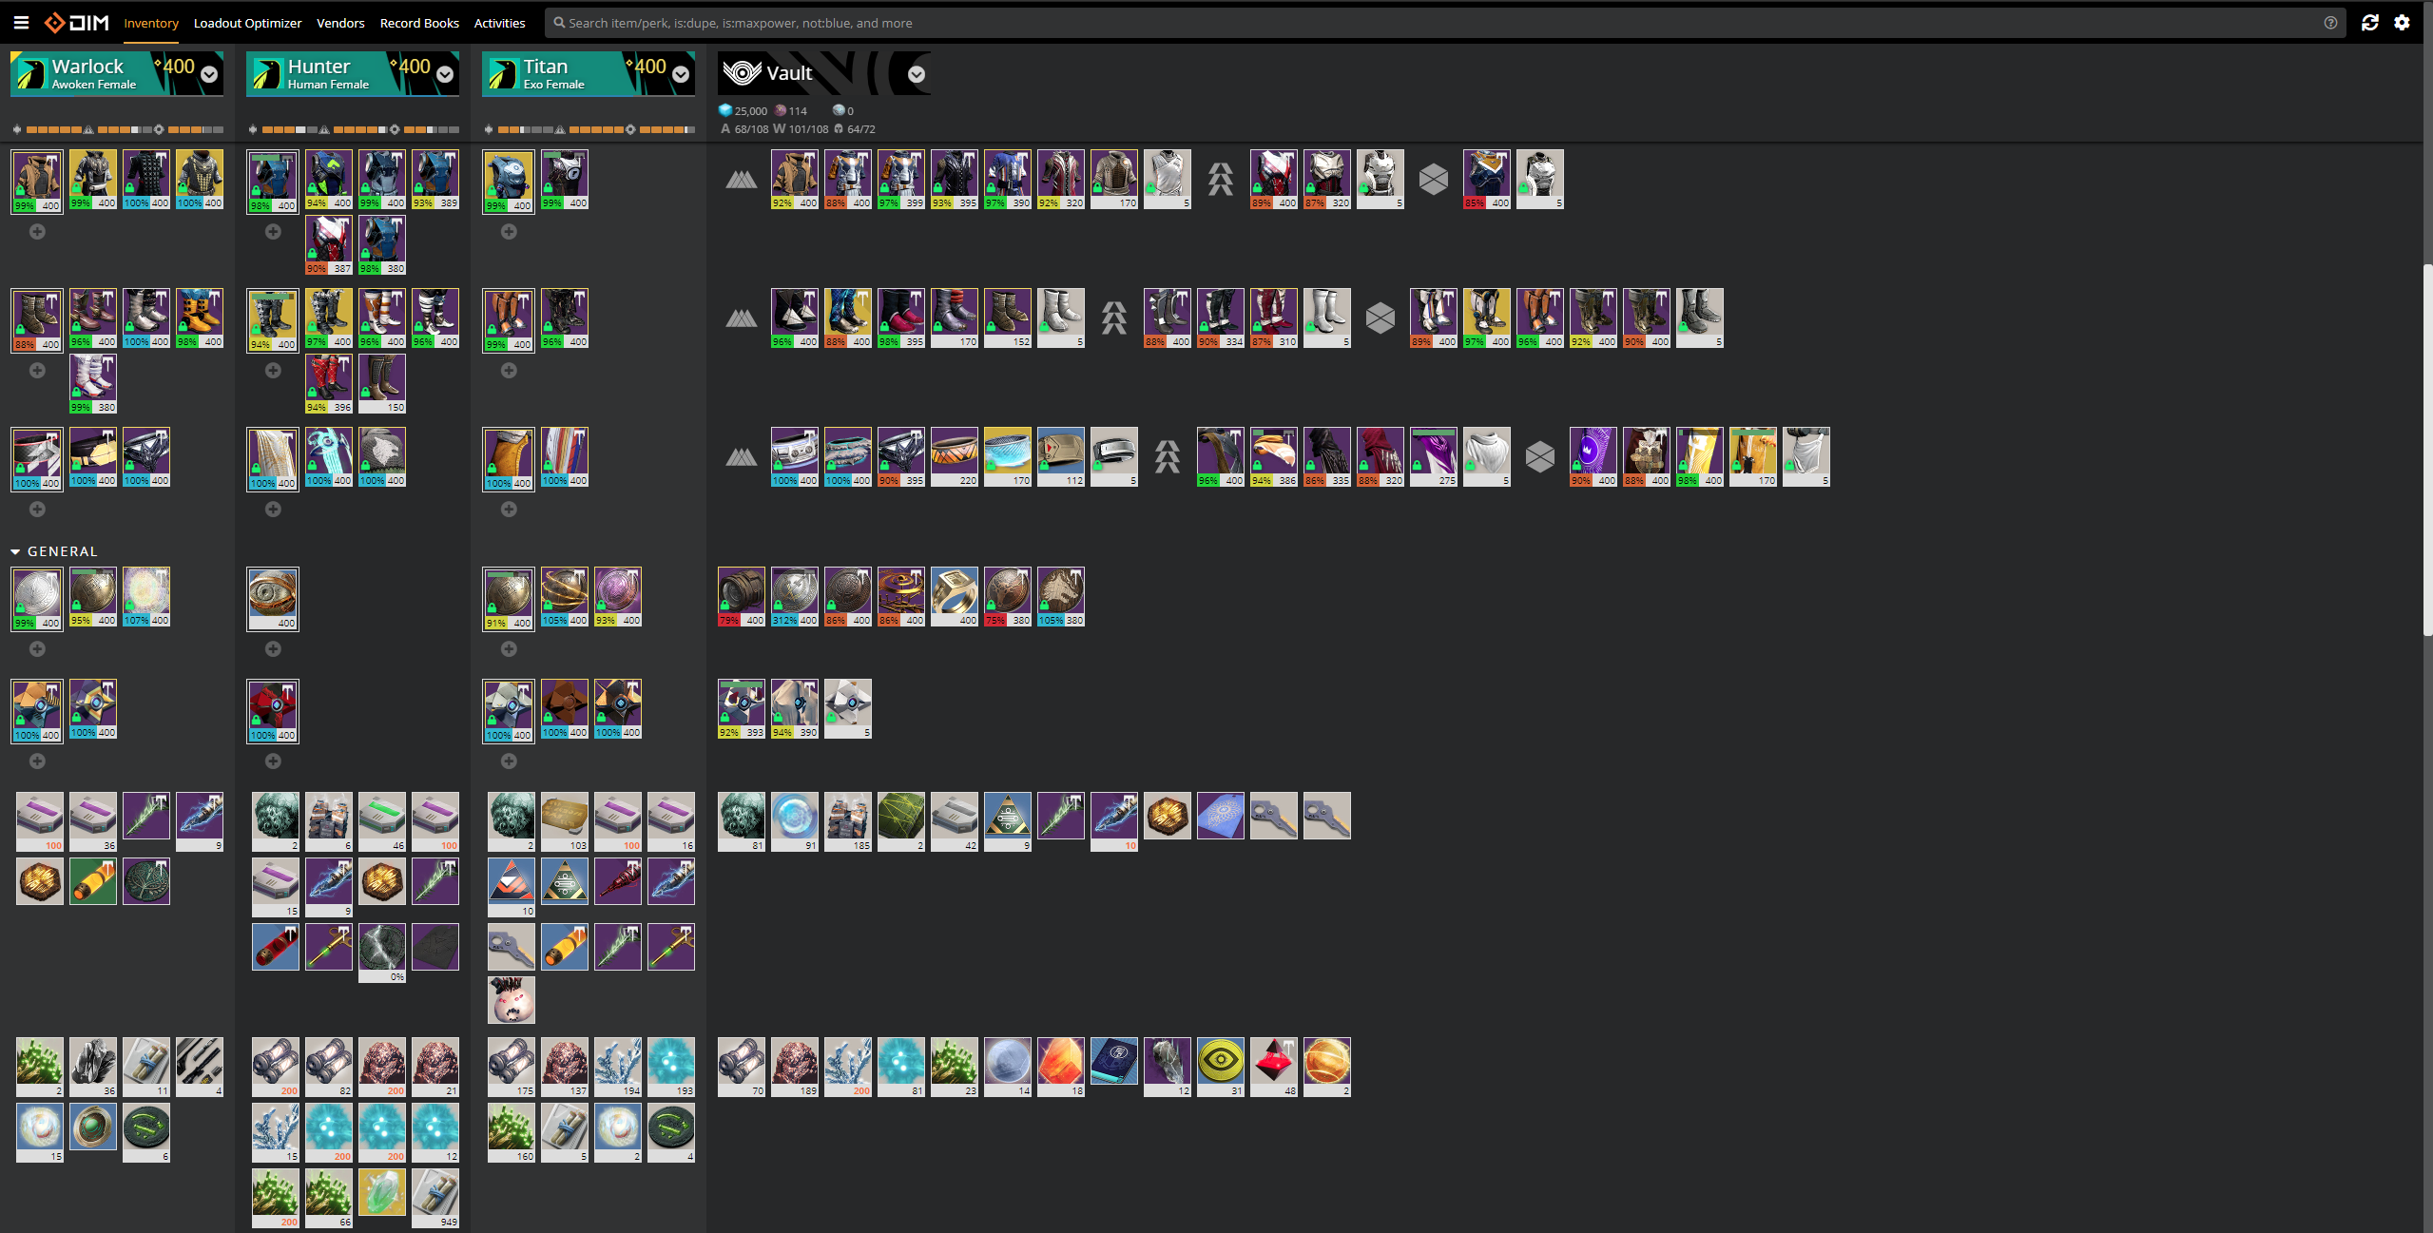Collapse the GENERAL section
Screen dimensions: 2433x1233
[54, 551]
